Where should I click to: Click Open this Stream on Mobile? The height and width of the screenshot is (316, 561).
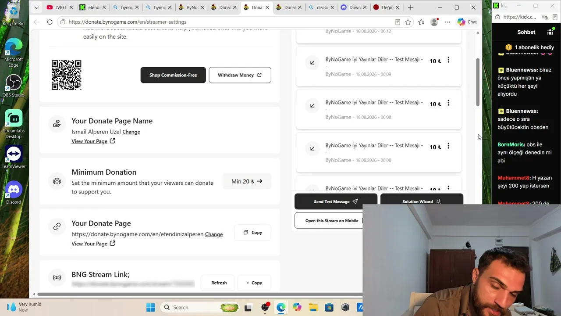coord(332,221)
